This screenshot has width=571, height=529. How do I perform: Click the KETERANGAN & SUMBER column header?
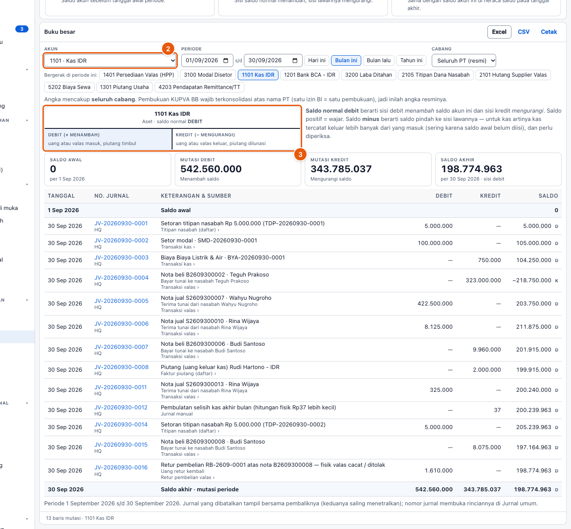click(x=196, y=196)
